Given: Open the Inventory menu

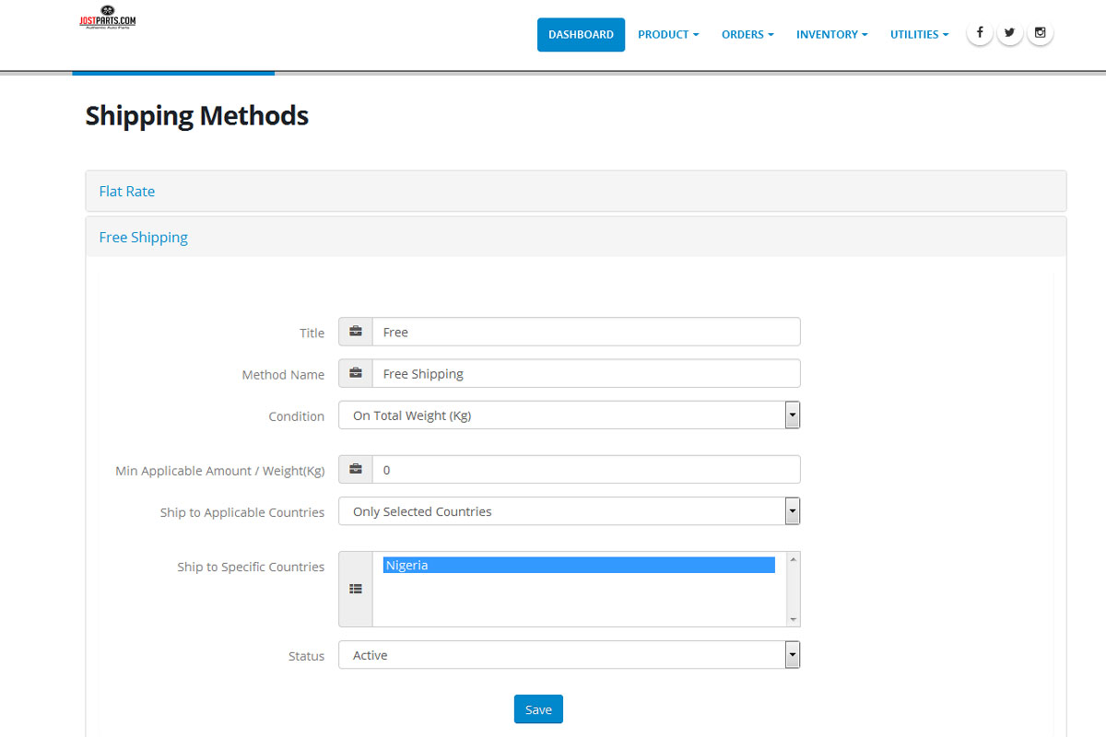Looking at the screenshot, I should coord(831,35).
